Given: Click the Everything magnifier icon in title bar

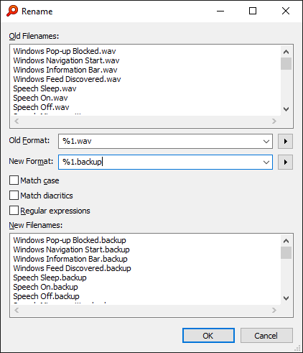Looking at the screenshot, I should pos(12,11).
